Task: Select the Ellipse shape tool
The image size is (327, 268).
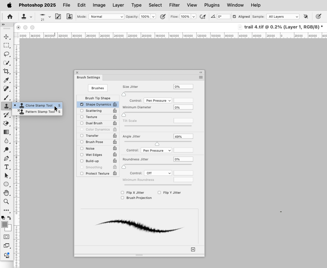Action: [x=6, y=184]
